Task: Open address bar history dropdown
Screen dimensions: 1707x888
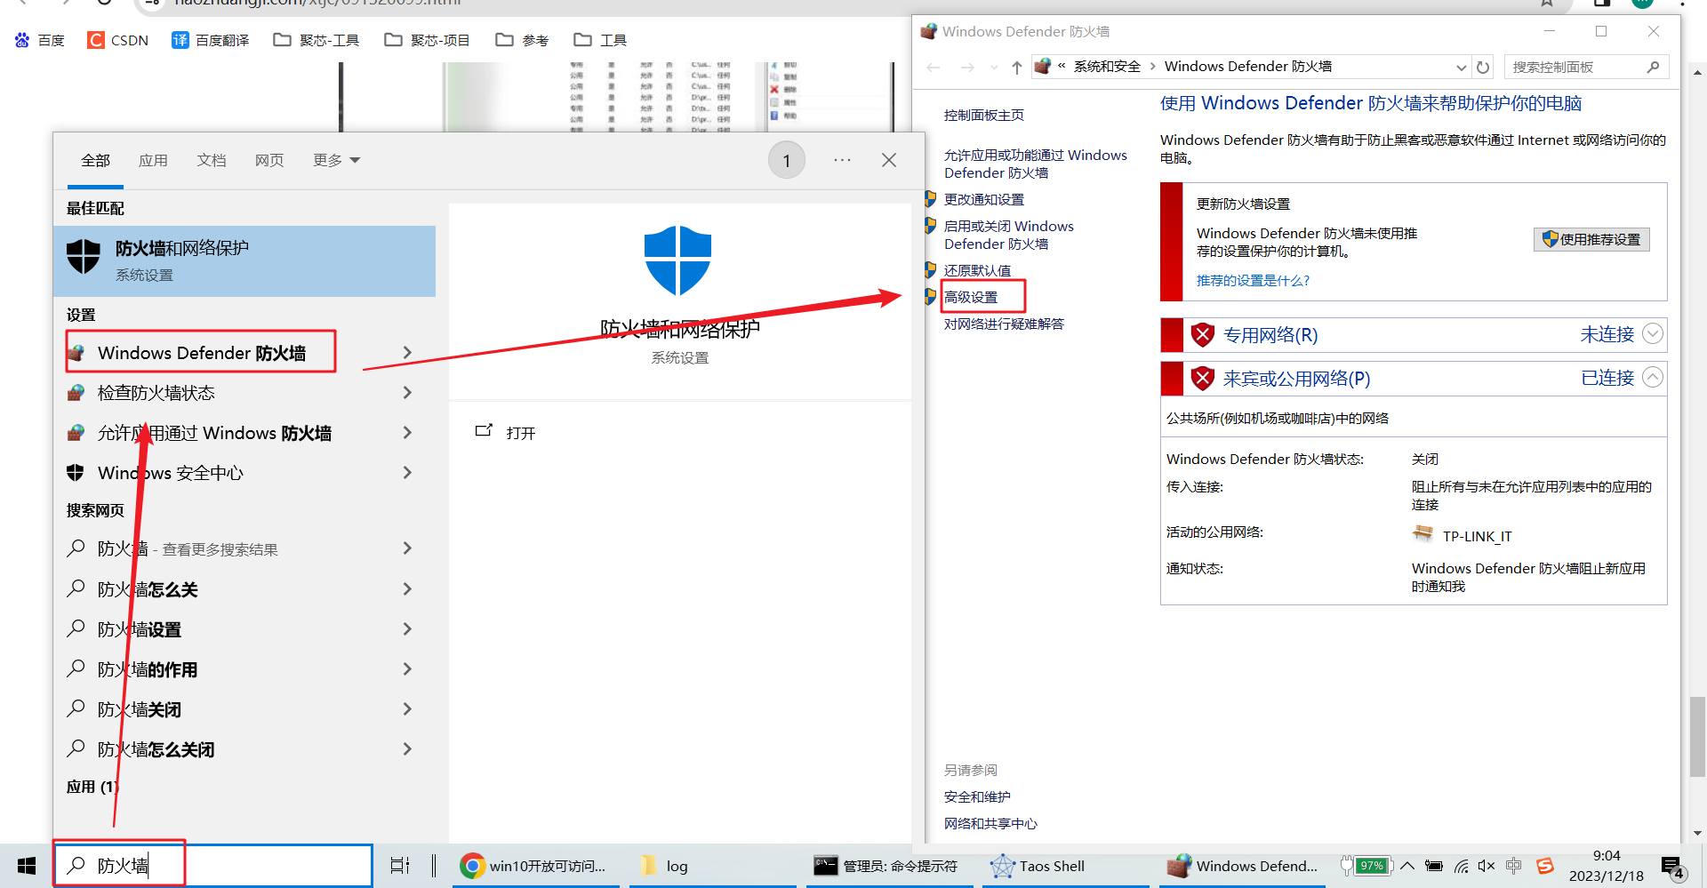Action: [x=1461, y=67]
